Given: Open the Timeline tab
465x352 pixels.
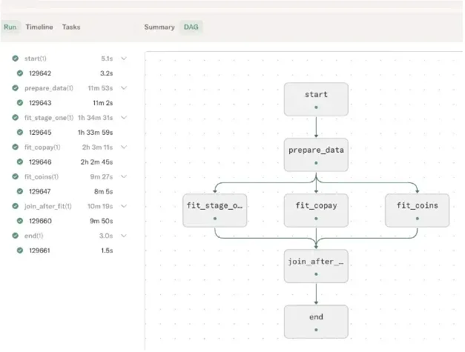Looking at the screenshot, I should (39, 27).
